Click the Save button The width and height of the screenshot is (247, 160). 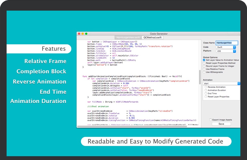[221, 124]
